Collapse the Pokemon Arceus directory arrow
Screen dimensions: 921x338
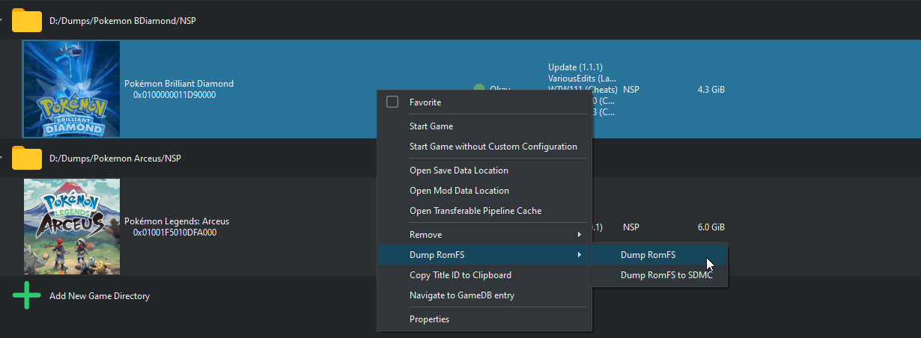2,159
